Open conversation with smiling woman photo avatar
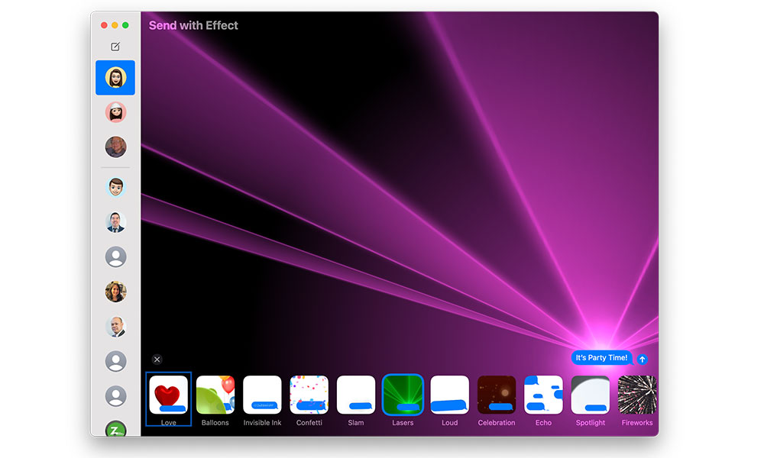764x458 pixels. tap(115, 292)
